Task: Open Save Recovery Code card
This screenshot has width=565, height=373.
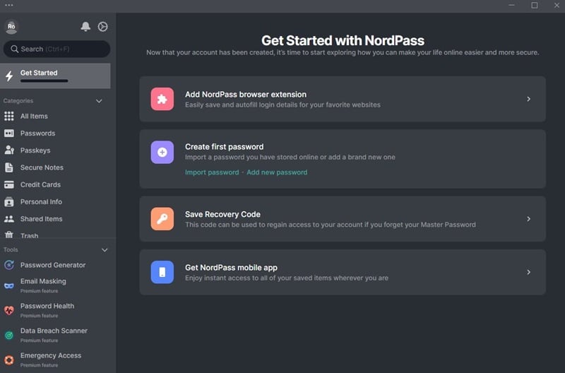Action: click(x=343, y=219)
